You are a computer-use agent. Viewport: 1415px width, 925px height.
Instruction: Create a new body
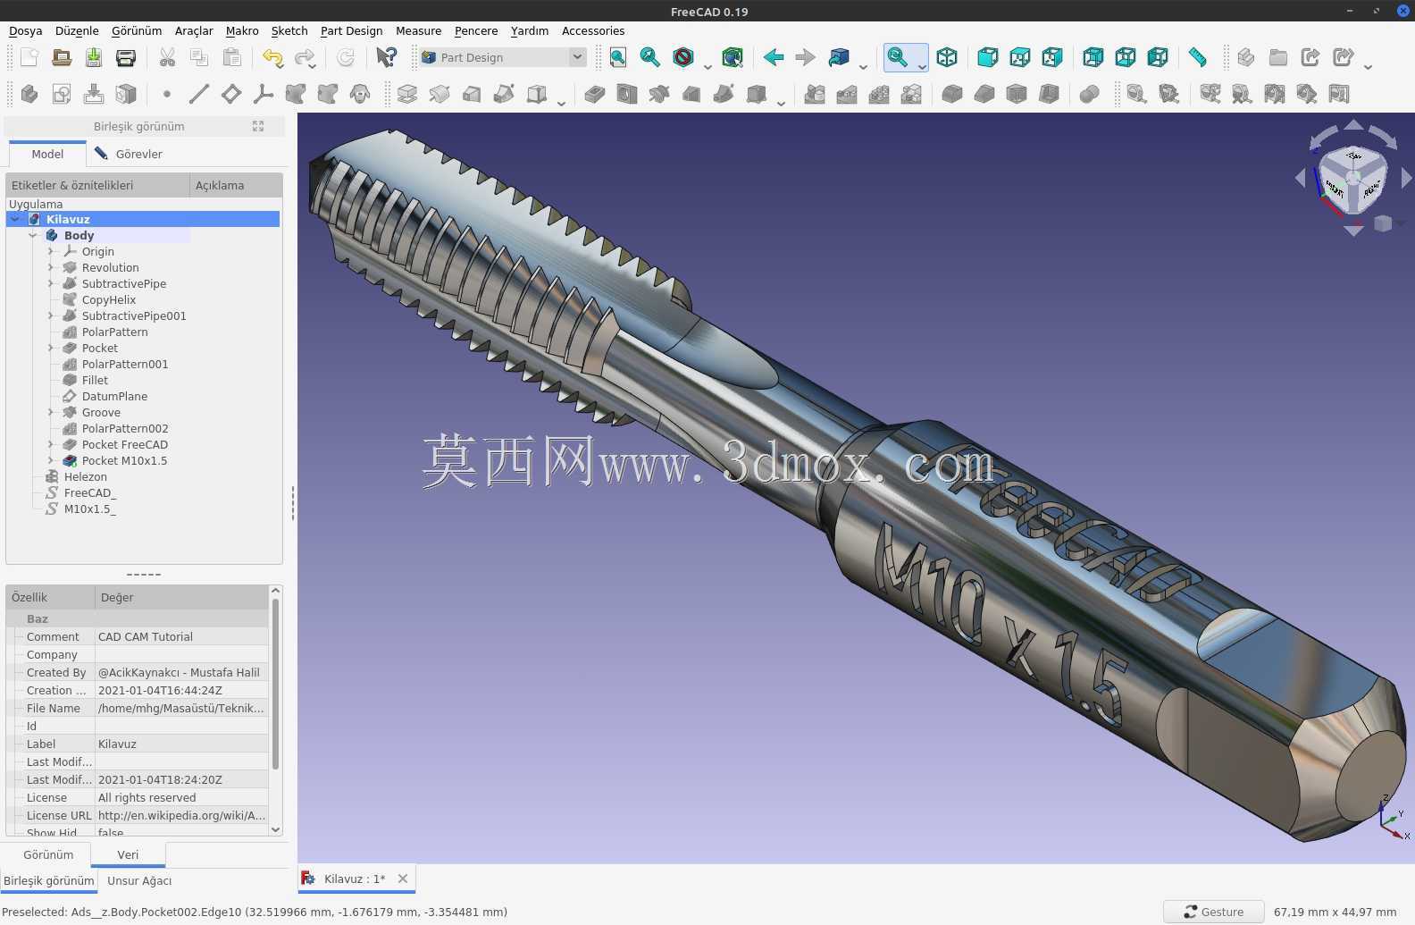click(x=29, y=94)
